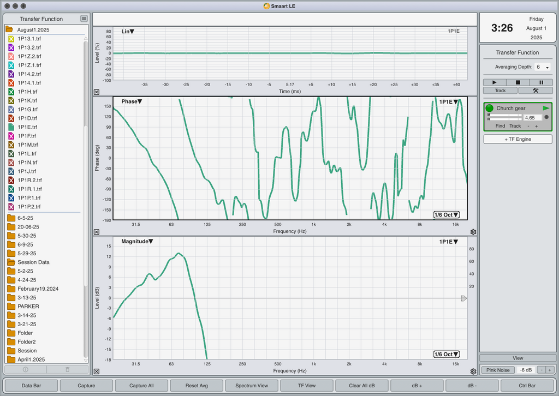Open the 6-5-25 session folder
The width and height of the screenshot is (559, 396).
coord(25,218)
